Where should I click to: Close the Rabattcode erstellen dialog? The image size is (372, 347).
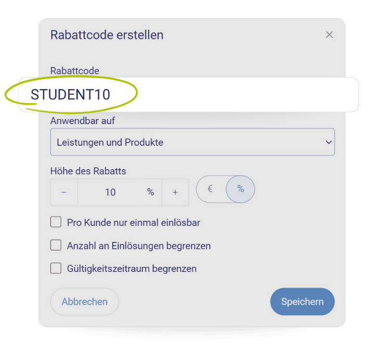pos(329,35)
